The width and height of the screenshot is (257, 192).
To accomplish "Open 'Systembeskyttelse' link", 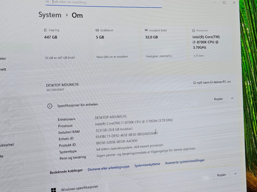I will 147,165.
